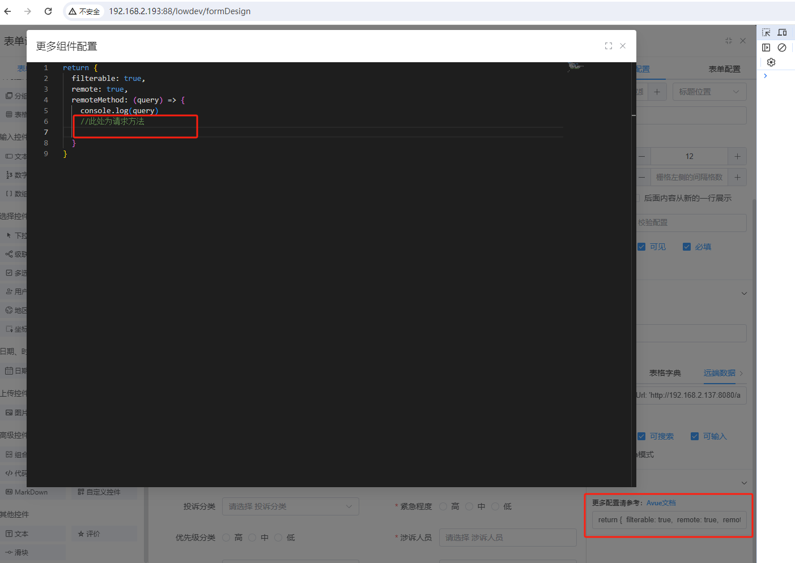Screen dimensions: 795x563
Task: Pick the 评价 rating control
Action: 104,534
